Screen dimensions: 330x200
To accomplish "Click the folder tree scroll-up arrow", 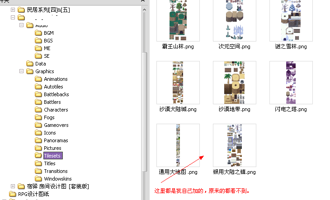I will pos(144,9).
